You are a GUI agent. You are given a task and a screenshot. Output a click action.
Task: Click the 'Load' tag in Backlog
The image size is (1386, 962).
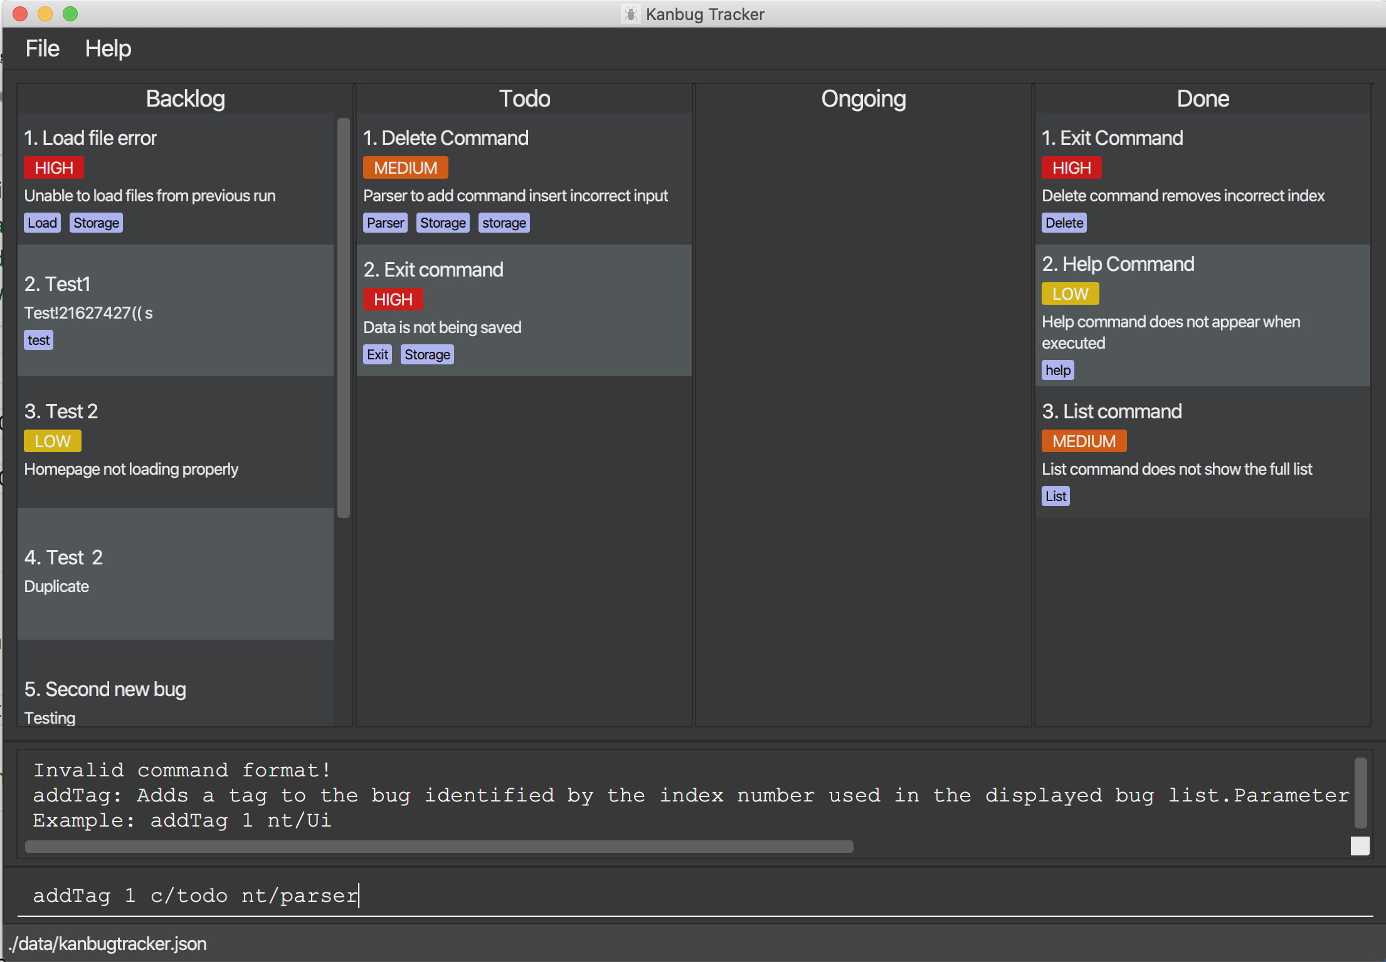(x=43, y=223)
